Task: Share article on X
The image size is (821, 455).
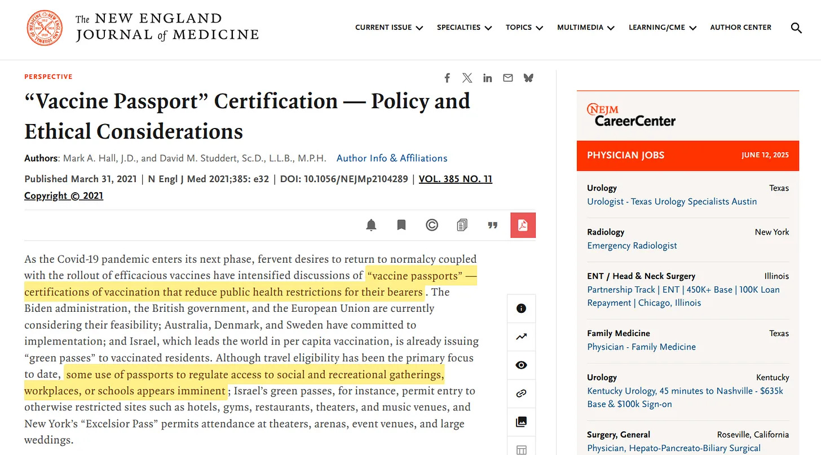Action: [467, 78]
